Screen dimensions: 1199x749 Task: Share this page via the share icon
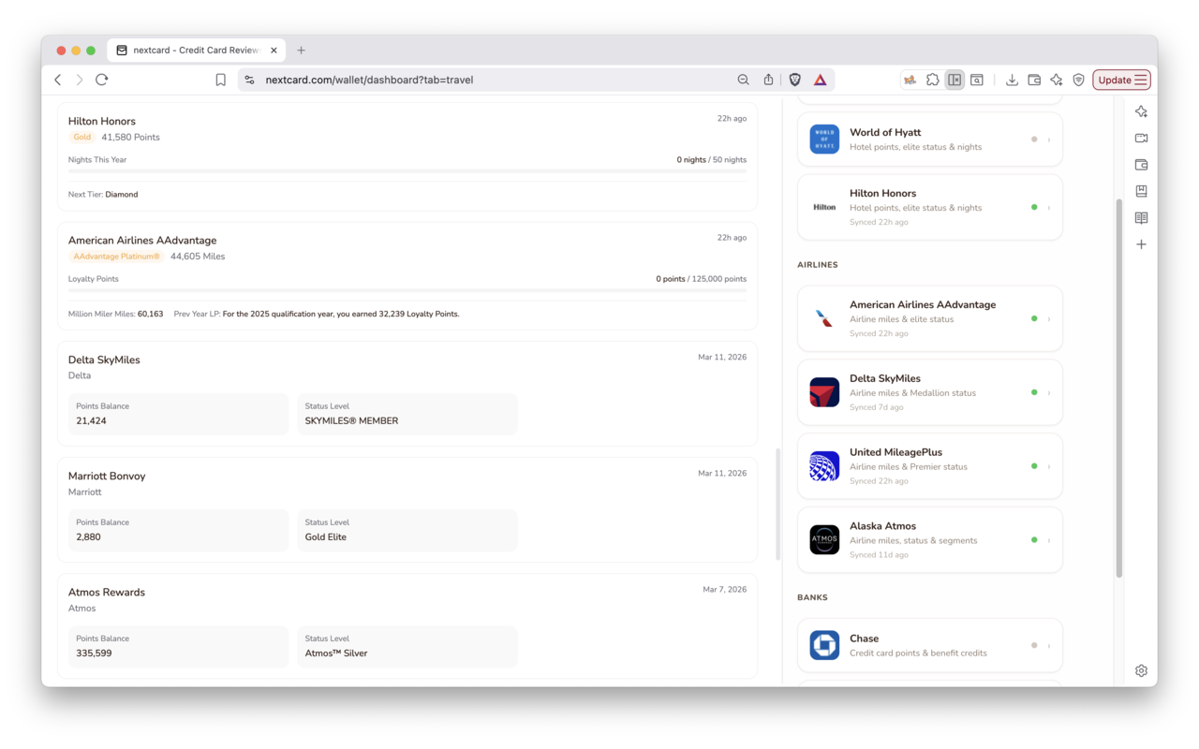(x=769, y=80)
